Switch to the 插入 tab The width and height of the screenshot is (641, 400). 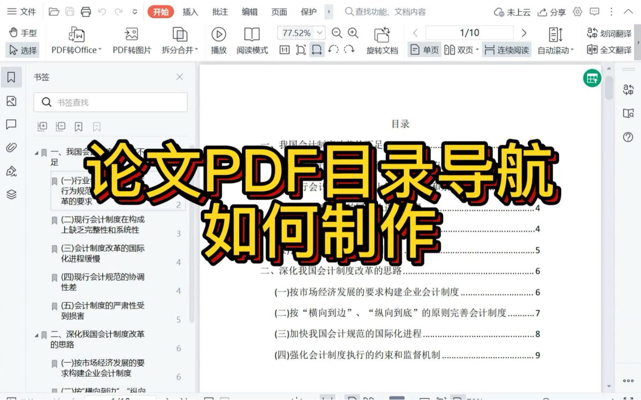[x=190, y=12]
